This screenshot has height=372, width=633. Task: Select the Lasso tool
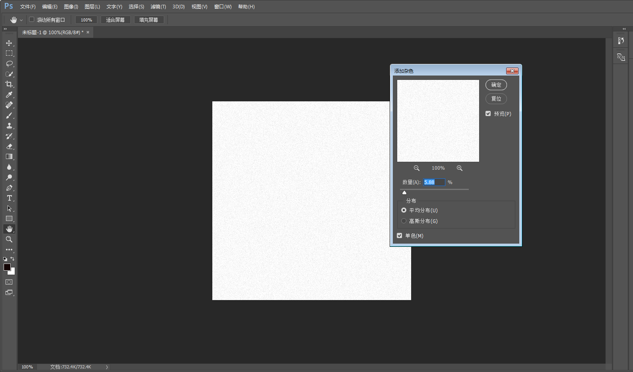pos(9,64)
